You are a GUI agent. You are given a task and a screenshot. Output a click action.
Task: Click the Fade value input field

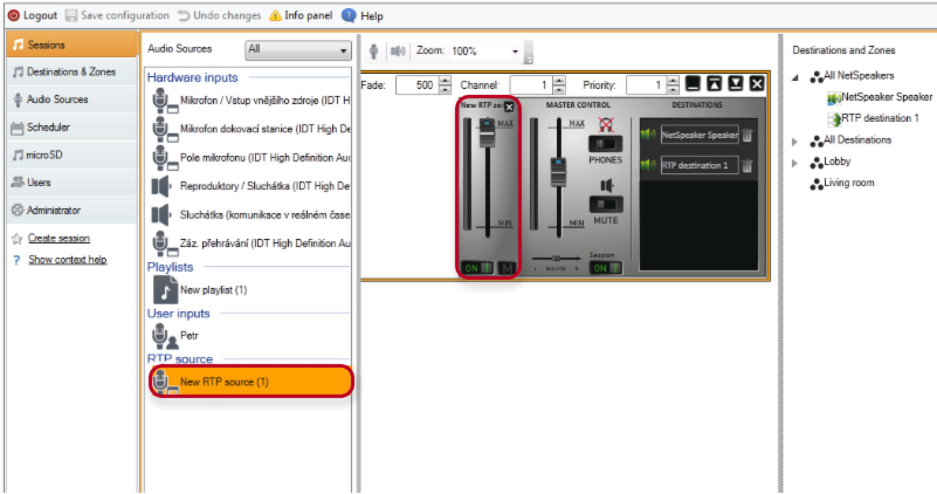coord(418,85)
